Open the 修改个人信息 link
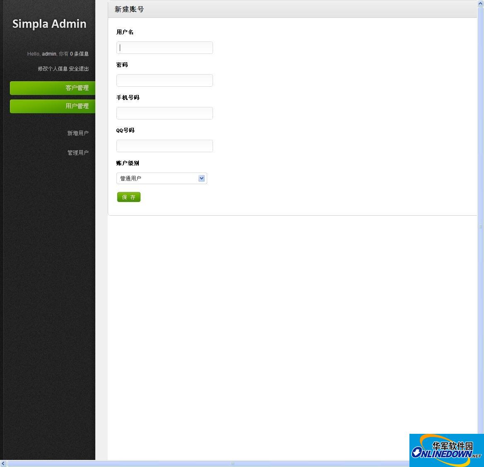This screenshot has width=484, height=467. coord(53,68)
